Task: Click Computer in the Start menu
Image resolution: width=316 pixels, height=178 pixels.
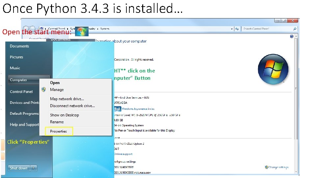Action: tap(24, 80)
